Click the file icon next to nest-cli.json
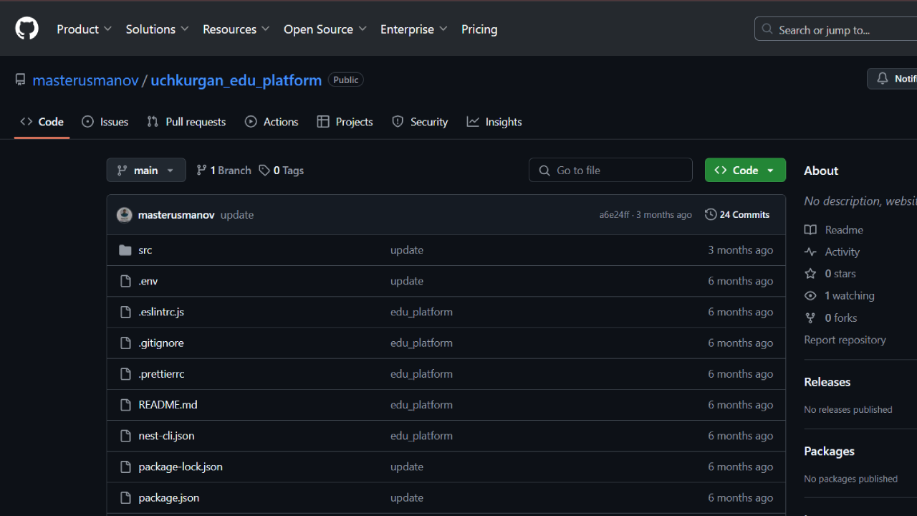The width and height of the screenshot is (917, 516). pyautogui.click(x=125, y=435)
